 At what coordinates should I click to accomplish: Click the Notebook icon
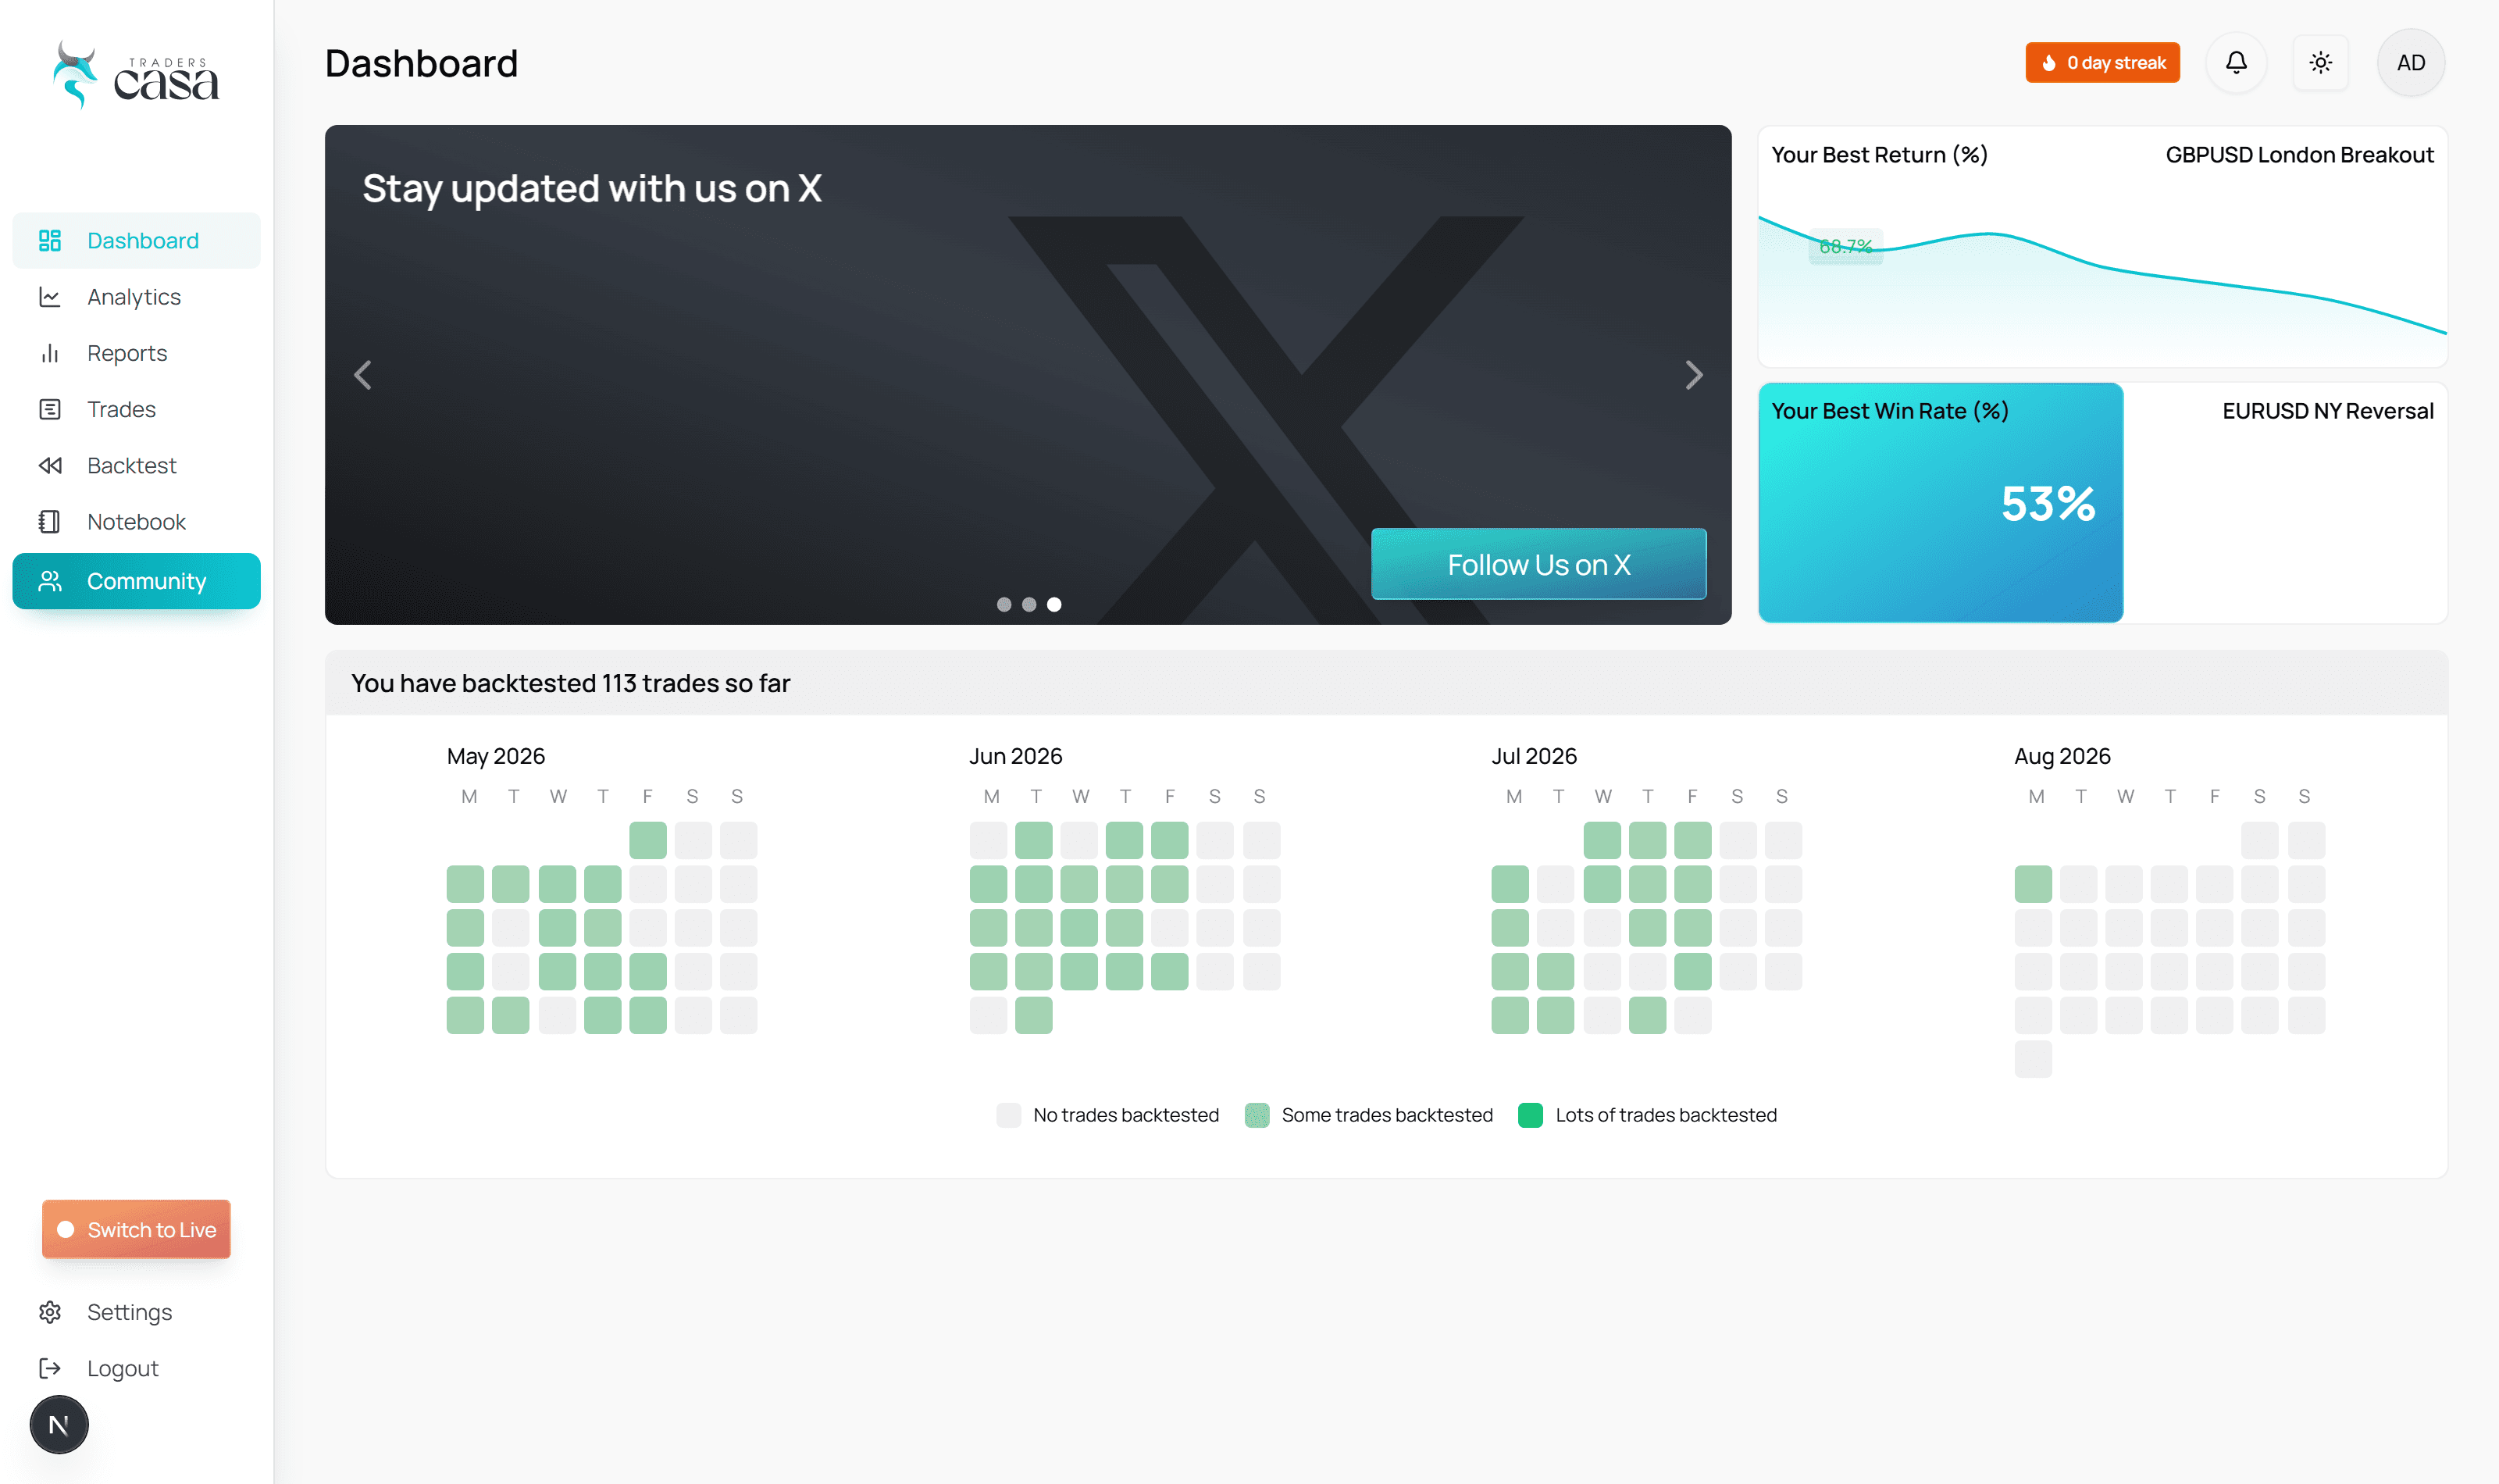tap(50, 522)
